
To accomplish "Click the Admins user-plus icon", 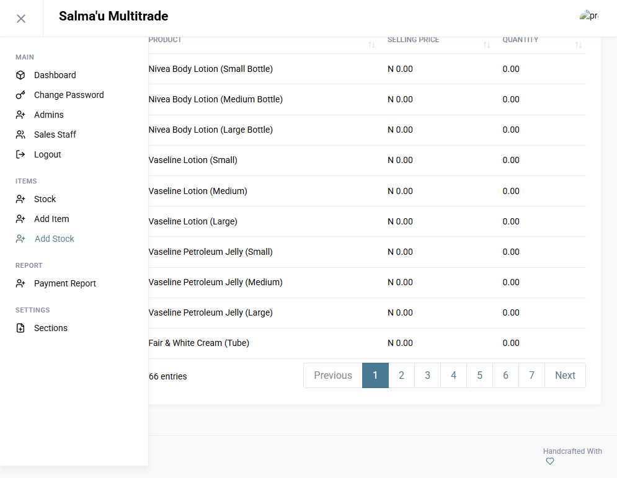I will pyautogui.click(x=20, y=115).
